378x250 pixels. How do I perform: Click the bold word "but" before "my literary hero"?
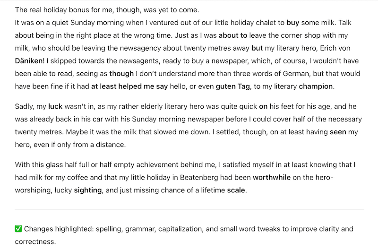[257, 48]
